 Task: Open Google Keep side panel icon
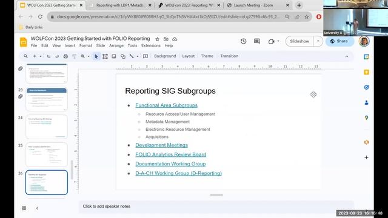(x=366, y=72)
